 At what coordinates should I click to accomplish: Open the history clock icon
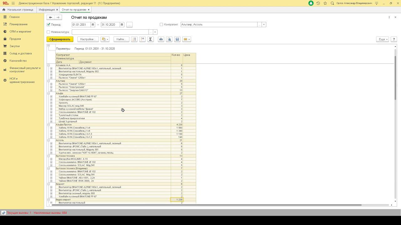318,3
